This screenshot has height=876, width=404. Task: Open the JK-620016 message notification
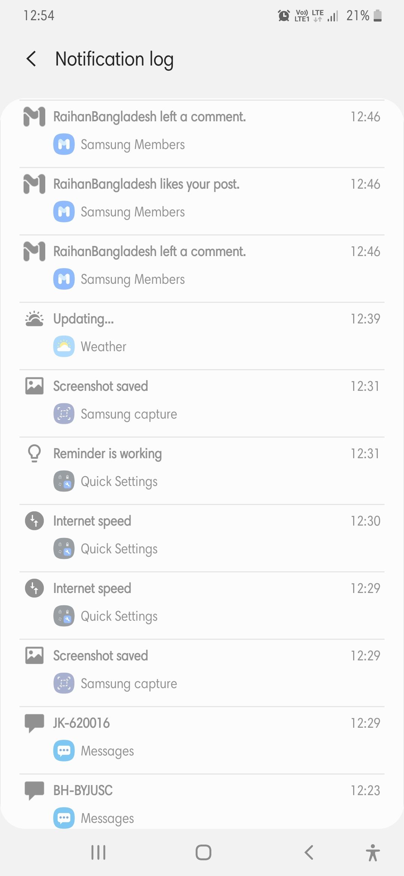pos(202,736)
